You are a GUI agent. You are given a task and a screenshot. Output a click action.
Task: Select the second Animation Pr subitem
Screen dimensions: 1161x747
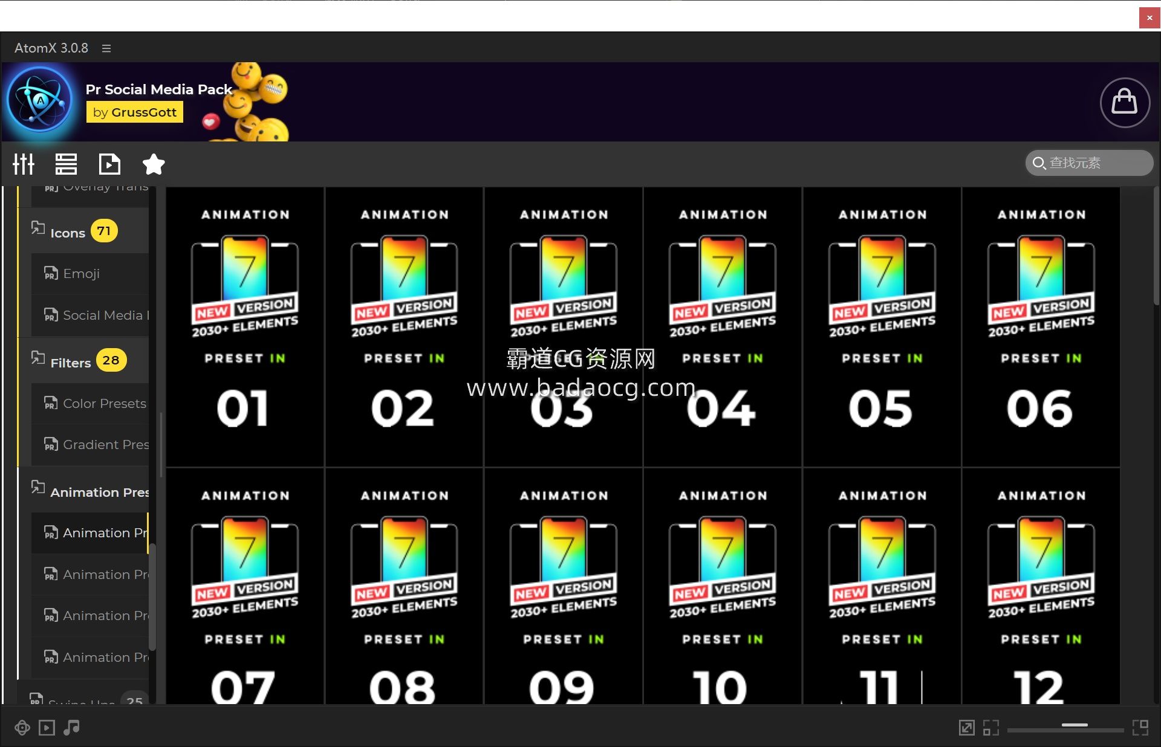[90, 574]
